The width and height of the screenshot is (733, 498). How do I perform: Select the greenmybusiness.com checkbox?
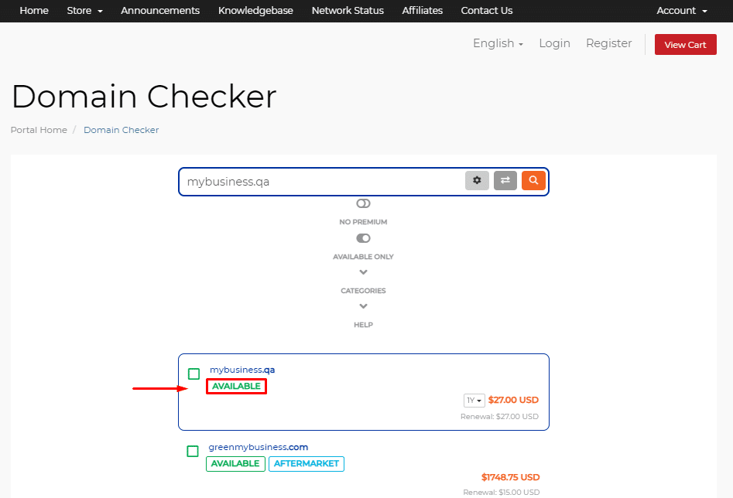[193, 451]
